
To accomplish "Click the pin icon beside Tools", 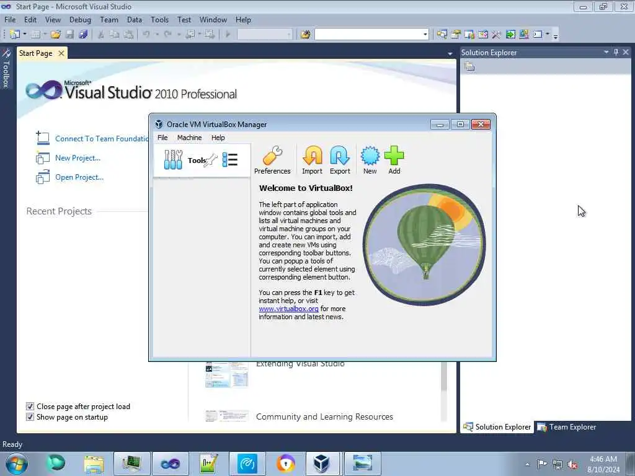I will [211, 161].
